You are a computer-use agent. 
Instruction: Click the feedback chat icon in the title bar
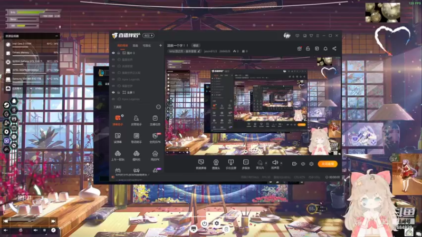click(x=297, y=35)
